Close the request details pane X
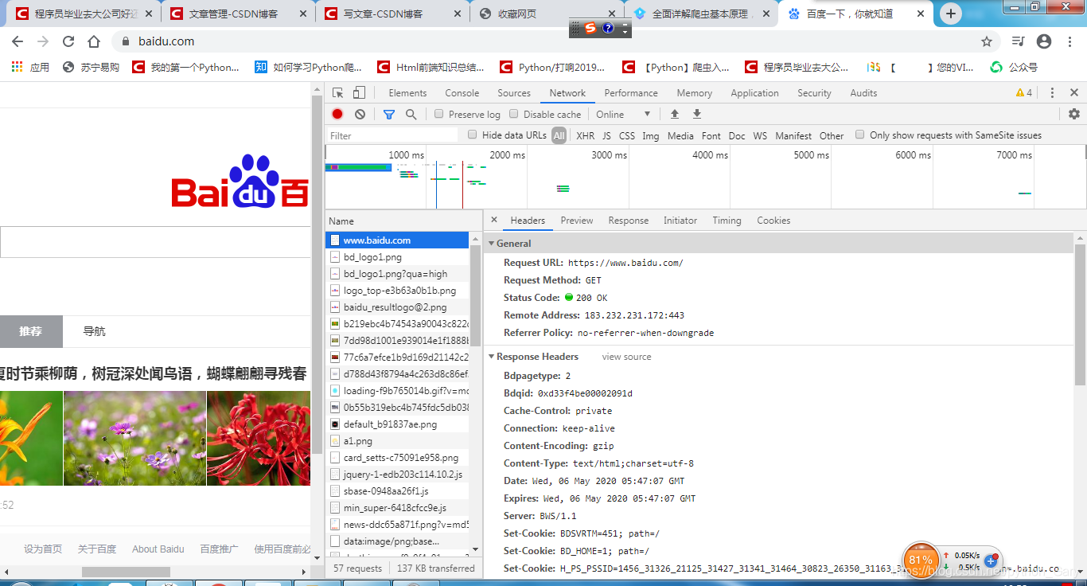This screenshot has width=1087, height=586. [494, 221]
